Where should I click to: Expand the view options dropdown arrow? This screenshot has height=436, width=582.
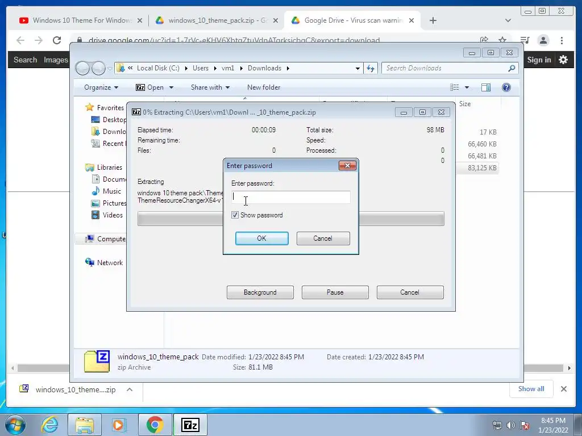pos(467,87)
